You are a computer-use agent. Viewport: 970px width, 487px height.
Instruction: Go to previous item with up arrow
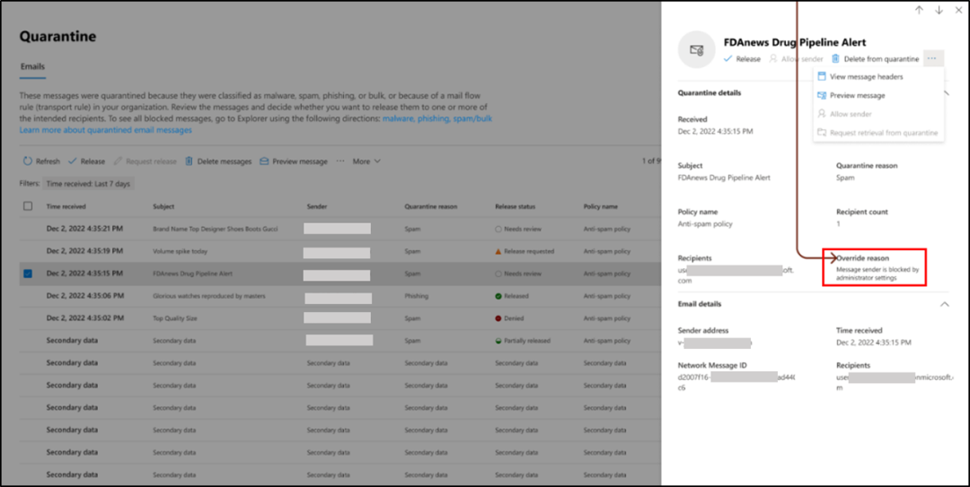click(920, 10)
